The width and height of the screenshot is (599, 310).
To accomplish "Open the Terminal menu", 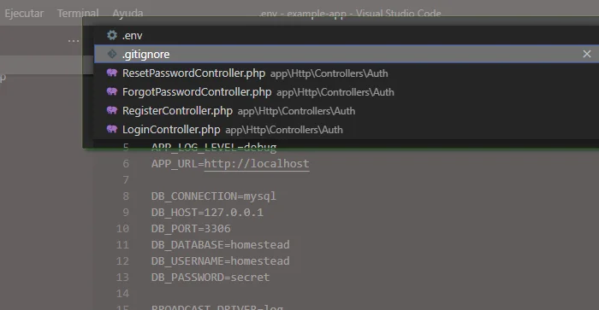I will pyautogui.click(x=78, y=14).
